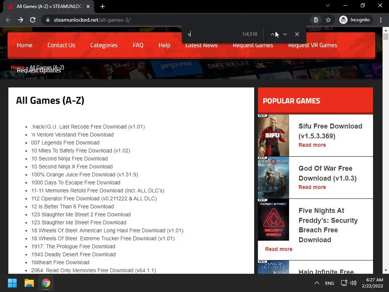Close the All Games (A-Z) tab

tap(88, 6)
